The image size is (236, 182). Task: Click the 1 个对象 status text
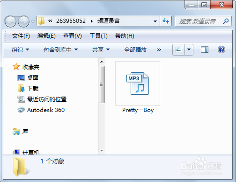(52, 161)
